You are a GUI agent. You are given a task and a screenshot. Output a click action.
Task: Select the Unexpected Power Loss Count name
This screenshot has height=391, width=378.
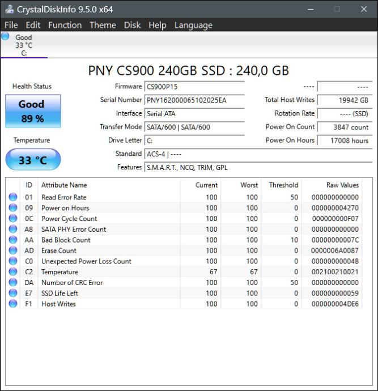coord(86,261)
